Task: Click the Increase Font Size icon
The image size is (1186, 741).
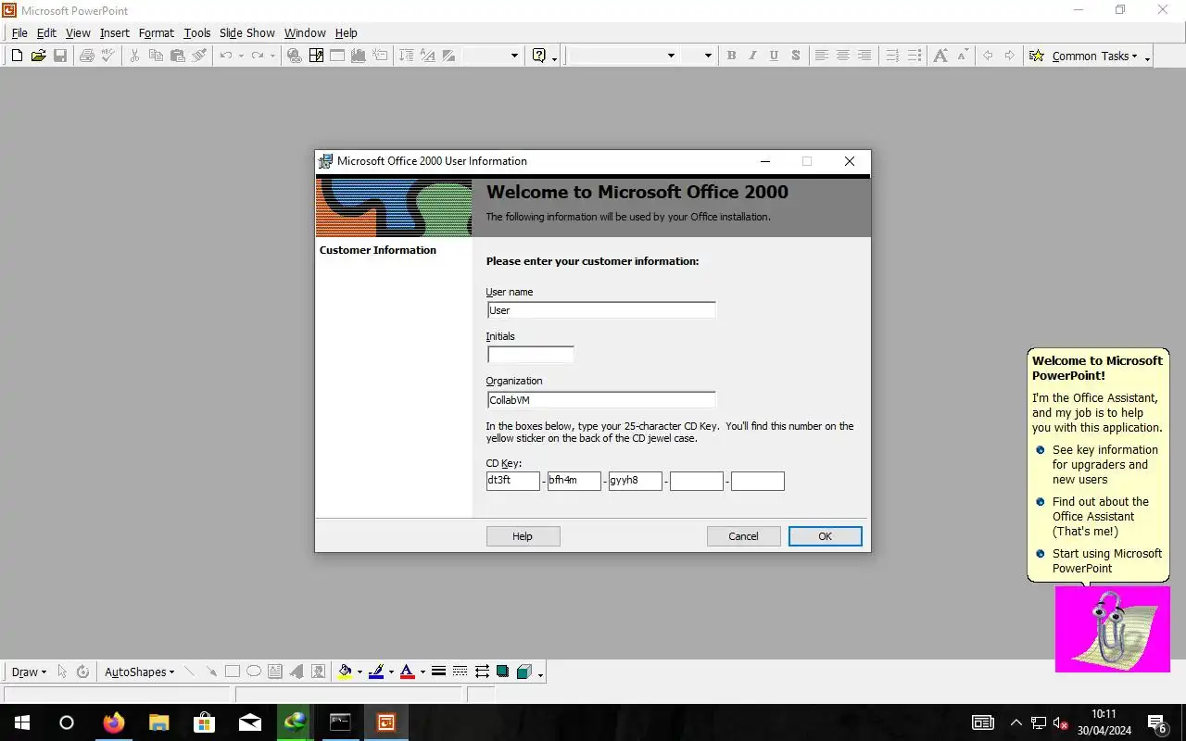Action: [x=940, y=56]
